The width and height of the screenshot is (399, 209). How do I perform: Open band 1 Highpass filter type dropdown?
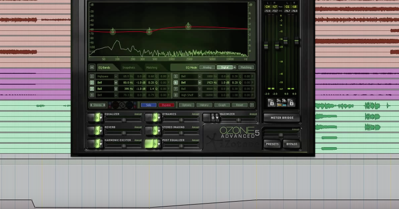[116, 76]
